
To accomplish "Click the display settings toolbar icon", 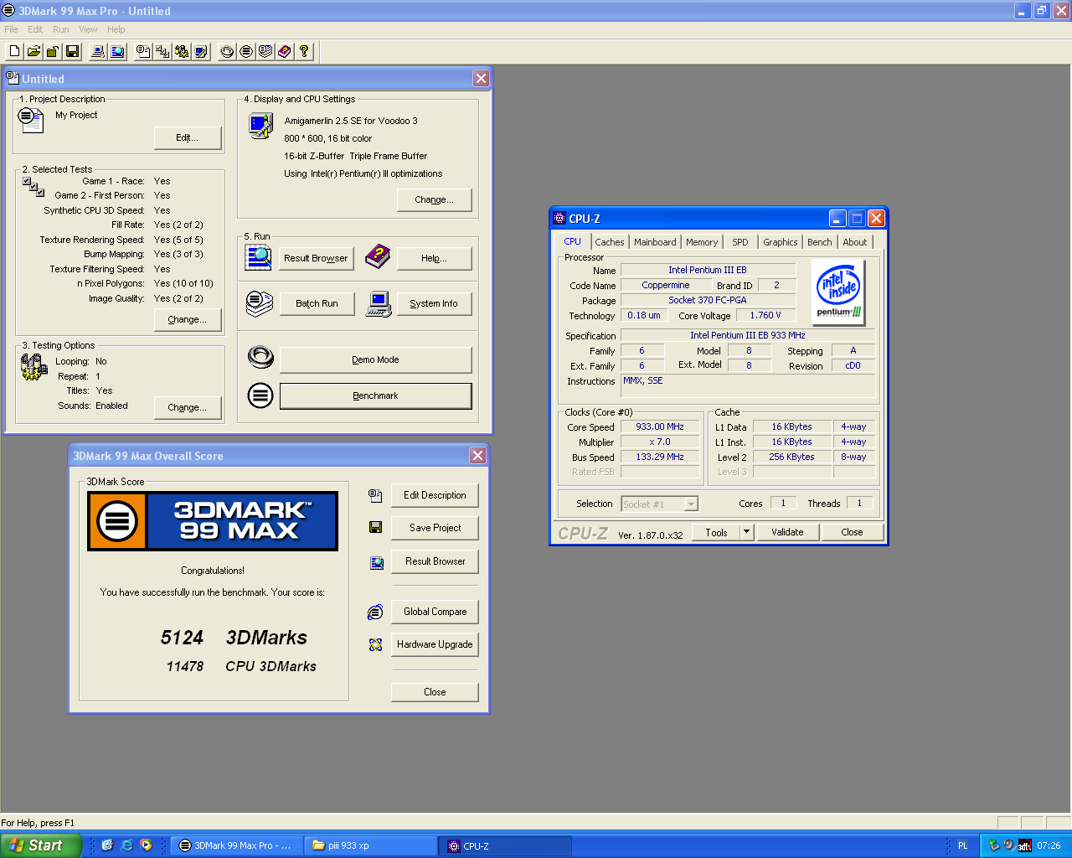I will [201, 51].
